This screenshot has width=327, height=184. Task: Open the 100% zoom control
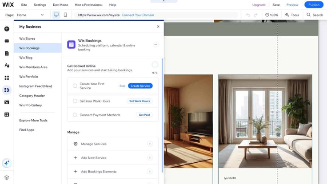click(271, 15)
